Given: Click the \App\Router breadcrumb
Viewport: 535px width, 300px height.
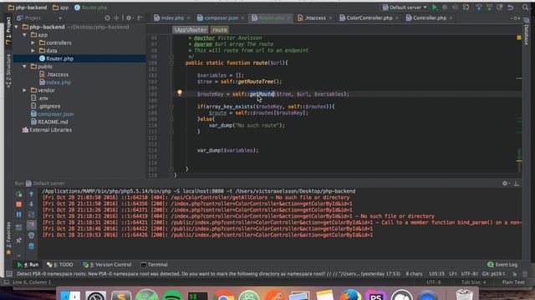Looking at the screenshot, I should [x=190, y=30].
